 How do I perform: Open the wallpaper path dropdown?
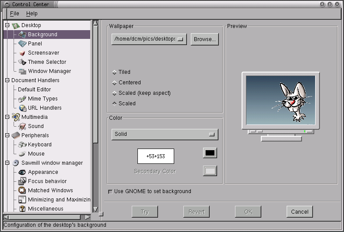coord(149,39)
